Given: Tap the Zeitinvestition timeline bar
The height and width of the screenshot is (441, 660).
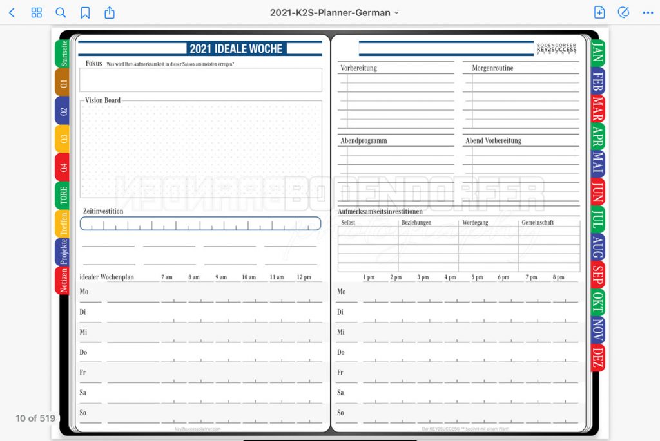Looking at the screenshot, I should pos(200,223).
